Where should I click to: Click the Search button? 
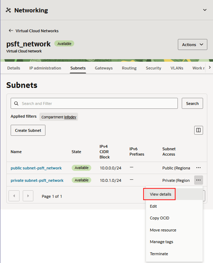[192, 103]
